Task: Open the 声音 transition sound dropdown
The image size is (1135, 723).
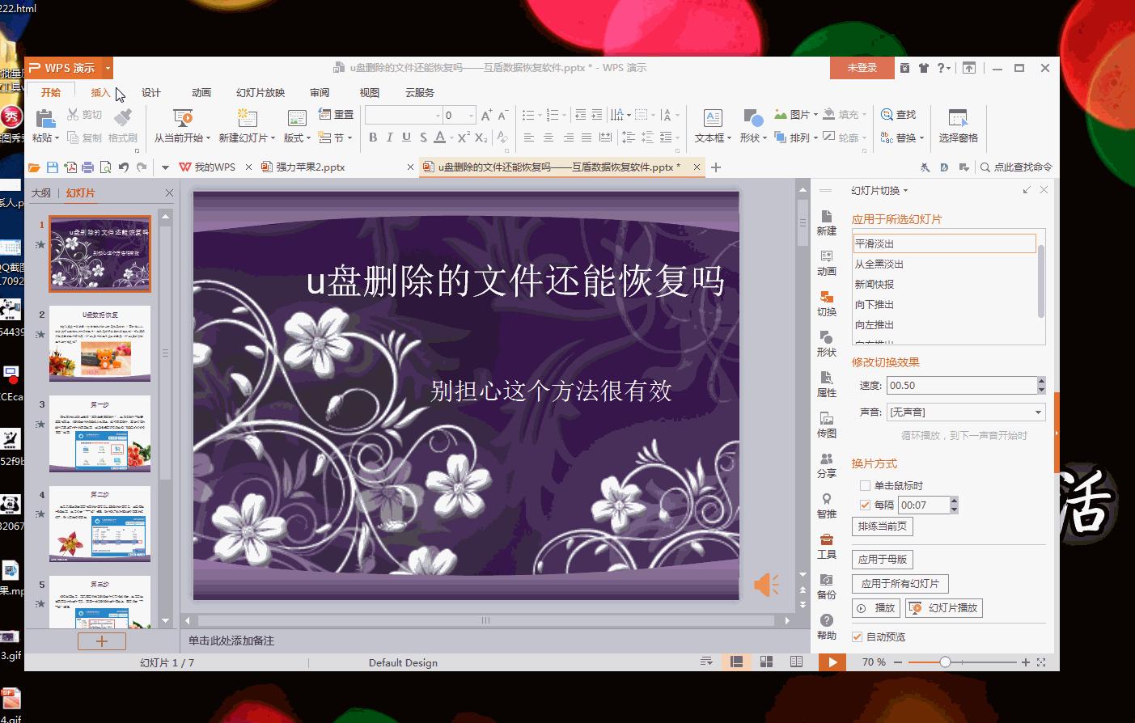Action: tap(1036, 412)
